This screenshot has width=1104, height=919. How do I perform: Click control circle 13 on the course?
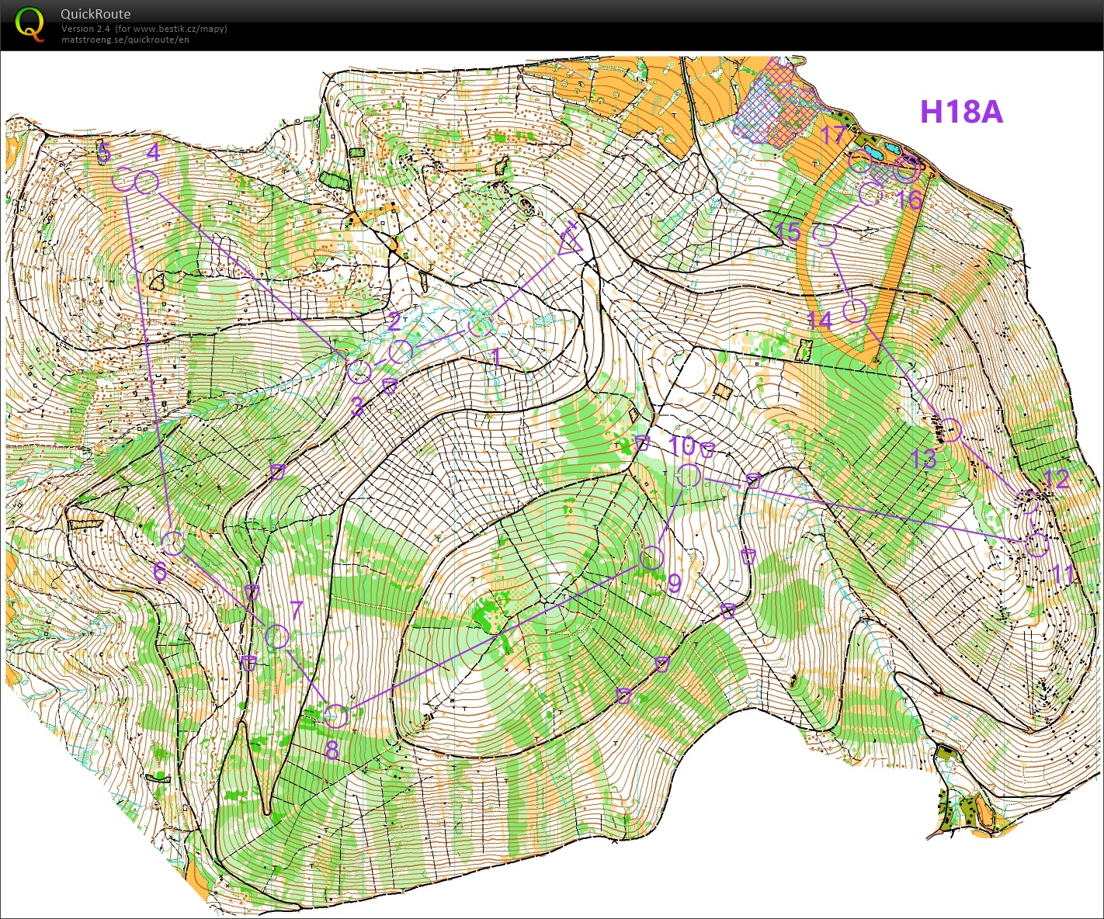(950, 429)
